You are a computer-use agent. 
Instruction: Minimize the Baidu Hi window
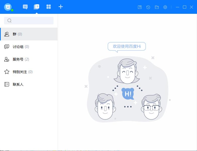[177, 7]
